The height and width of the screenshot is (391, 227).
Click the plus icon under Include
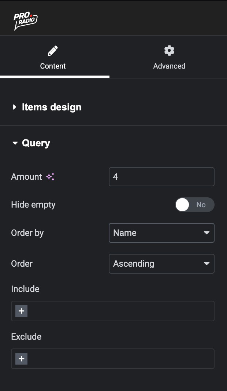coord(22,311)
